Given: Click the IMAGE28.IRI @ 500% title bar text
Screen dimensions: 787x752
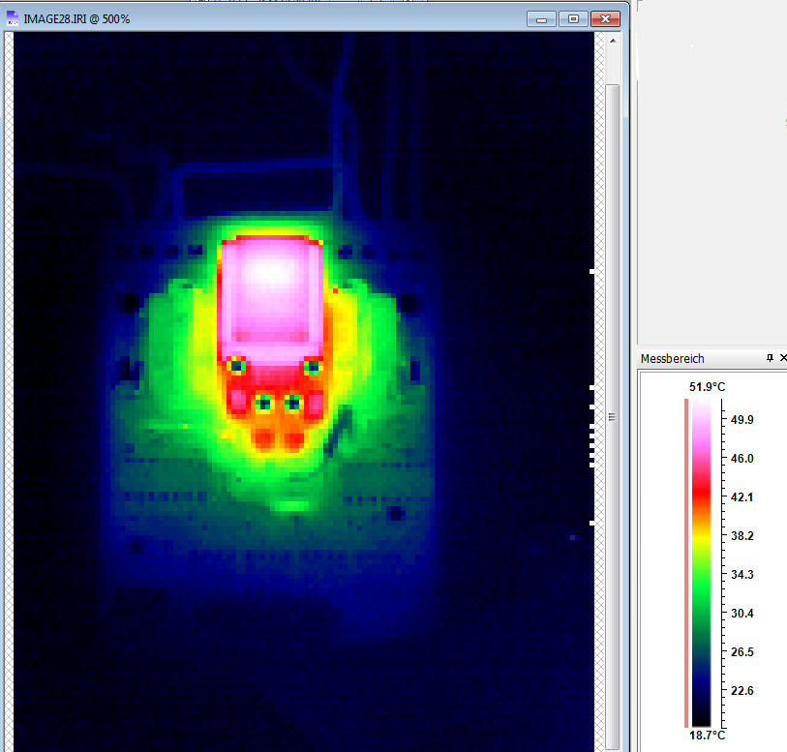Looking at the screenshot, I should 76,18.
